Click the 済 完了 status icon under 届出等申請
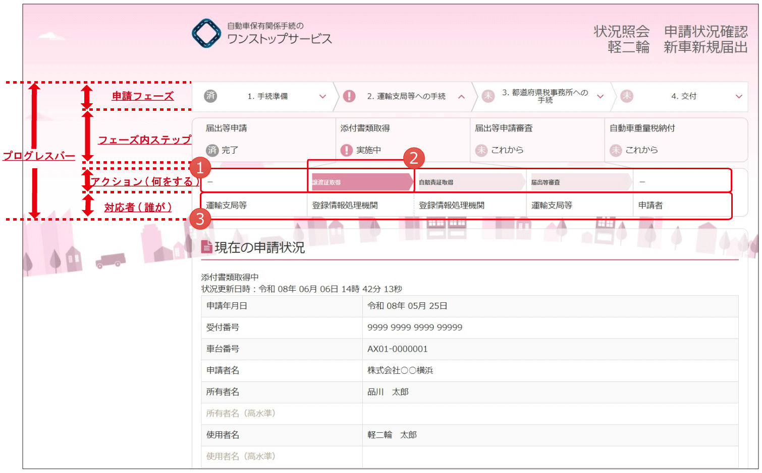Image resolution: width=762 pixels, height=473 pixels. click(x=212, y=150)
